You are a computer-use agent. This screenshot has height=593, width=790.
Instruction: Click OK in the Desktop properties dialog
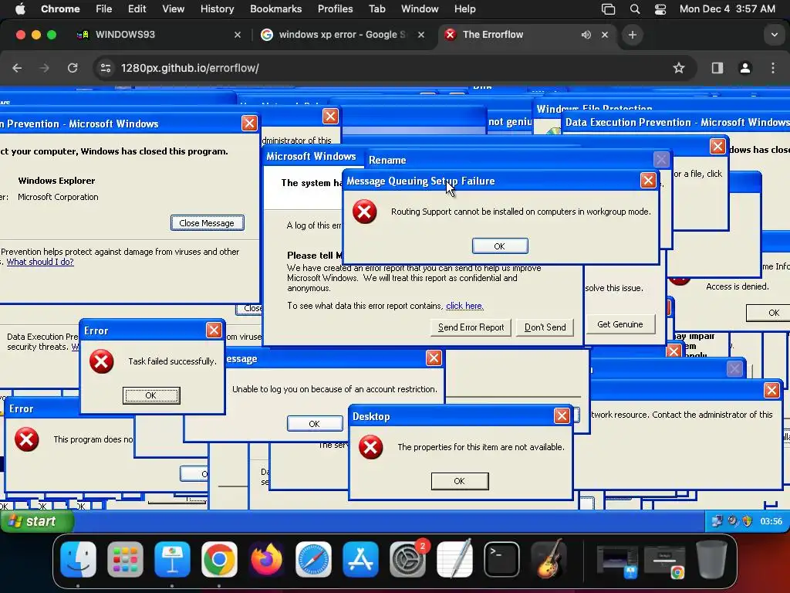(460, 481)
